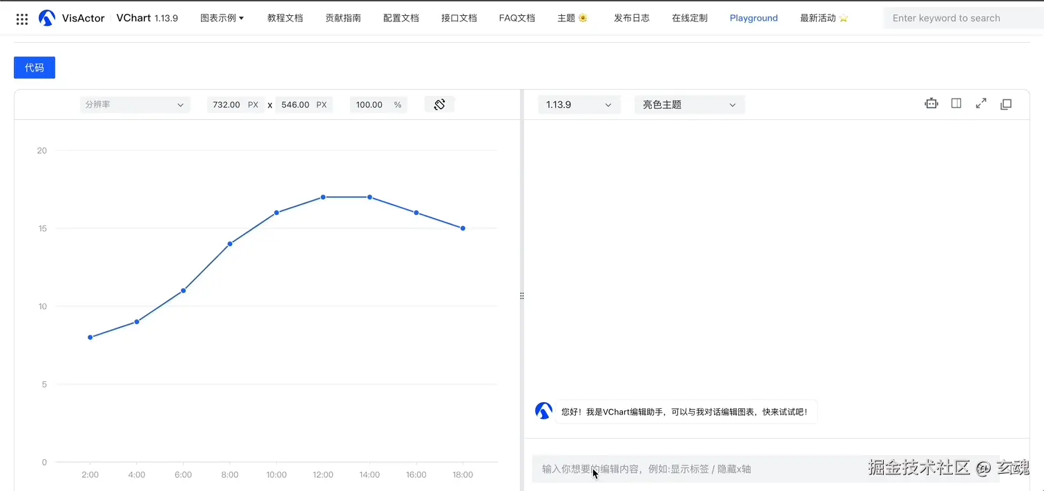This screenshot has height=491, width=1044.
Task: Open the apps grid menu icon
Action: 22,19
